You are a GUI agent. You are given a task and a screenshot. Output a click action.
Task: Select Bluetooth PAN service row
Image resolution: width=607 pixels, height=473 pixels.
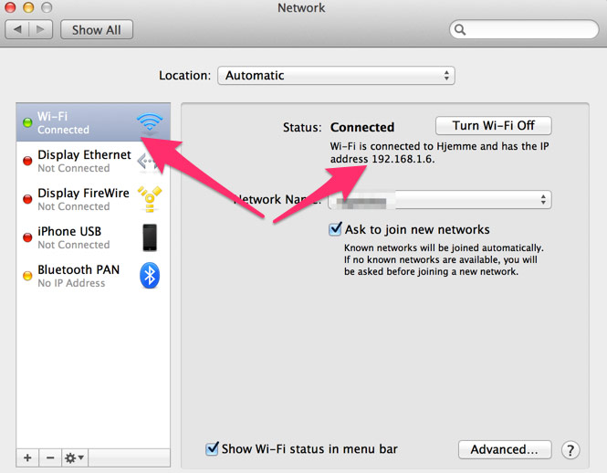(93, 276)
